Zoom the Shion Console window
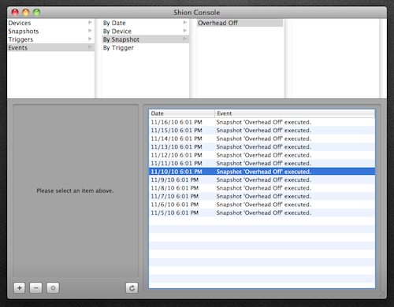 [36, 12]
